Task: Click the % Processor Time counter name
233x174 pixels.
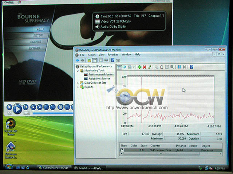Action: [x=161, y=150]
